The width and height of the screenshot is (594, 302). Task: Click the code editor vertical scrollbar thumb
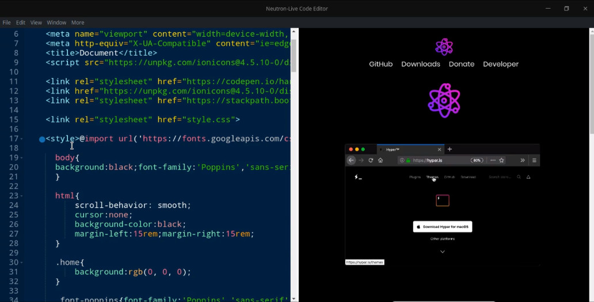click(x=294, y=55)
